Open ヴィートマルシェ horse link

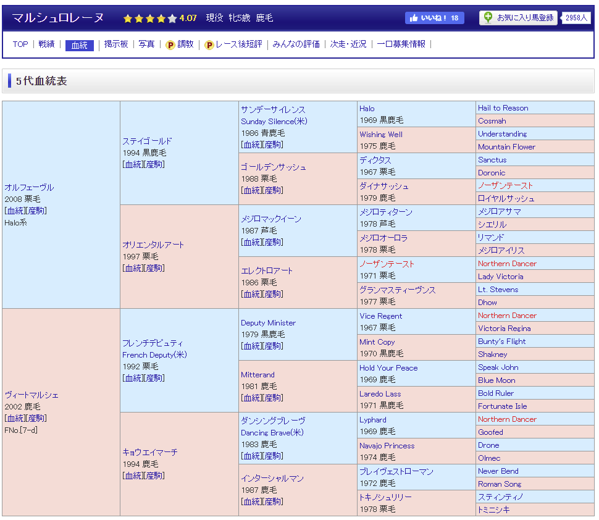(31, 395)
